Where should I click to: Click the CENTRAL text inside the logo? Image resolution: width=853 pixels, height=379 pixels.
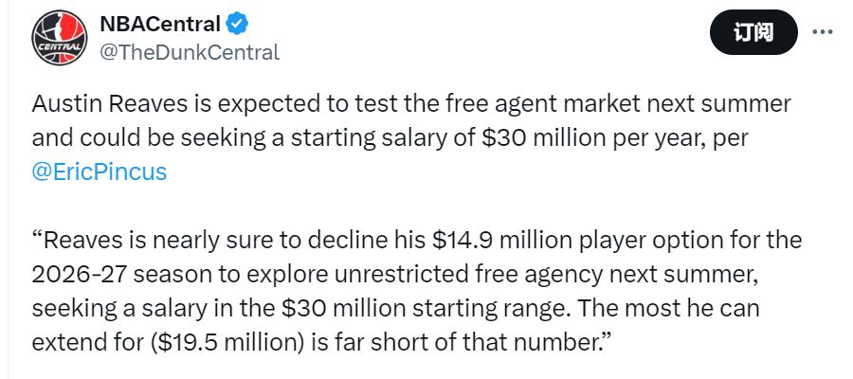[x=60, y=45]
